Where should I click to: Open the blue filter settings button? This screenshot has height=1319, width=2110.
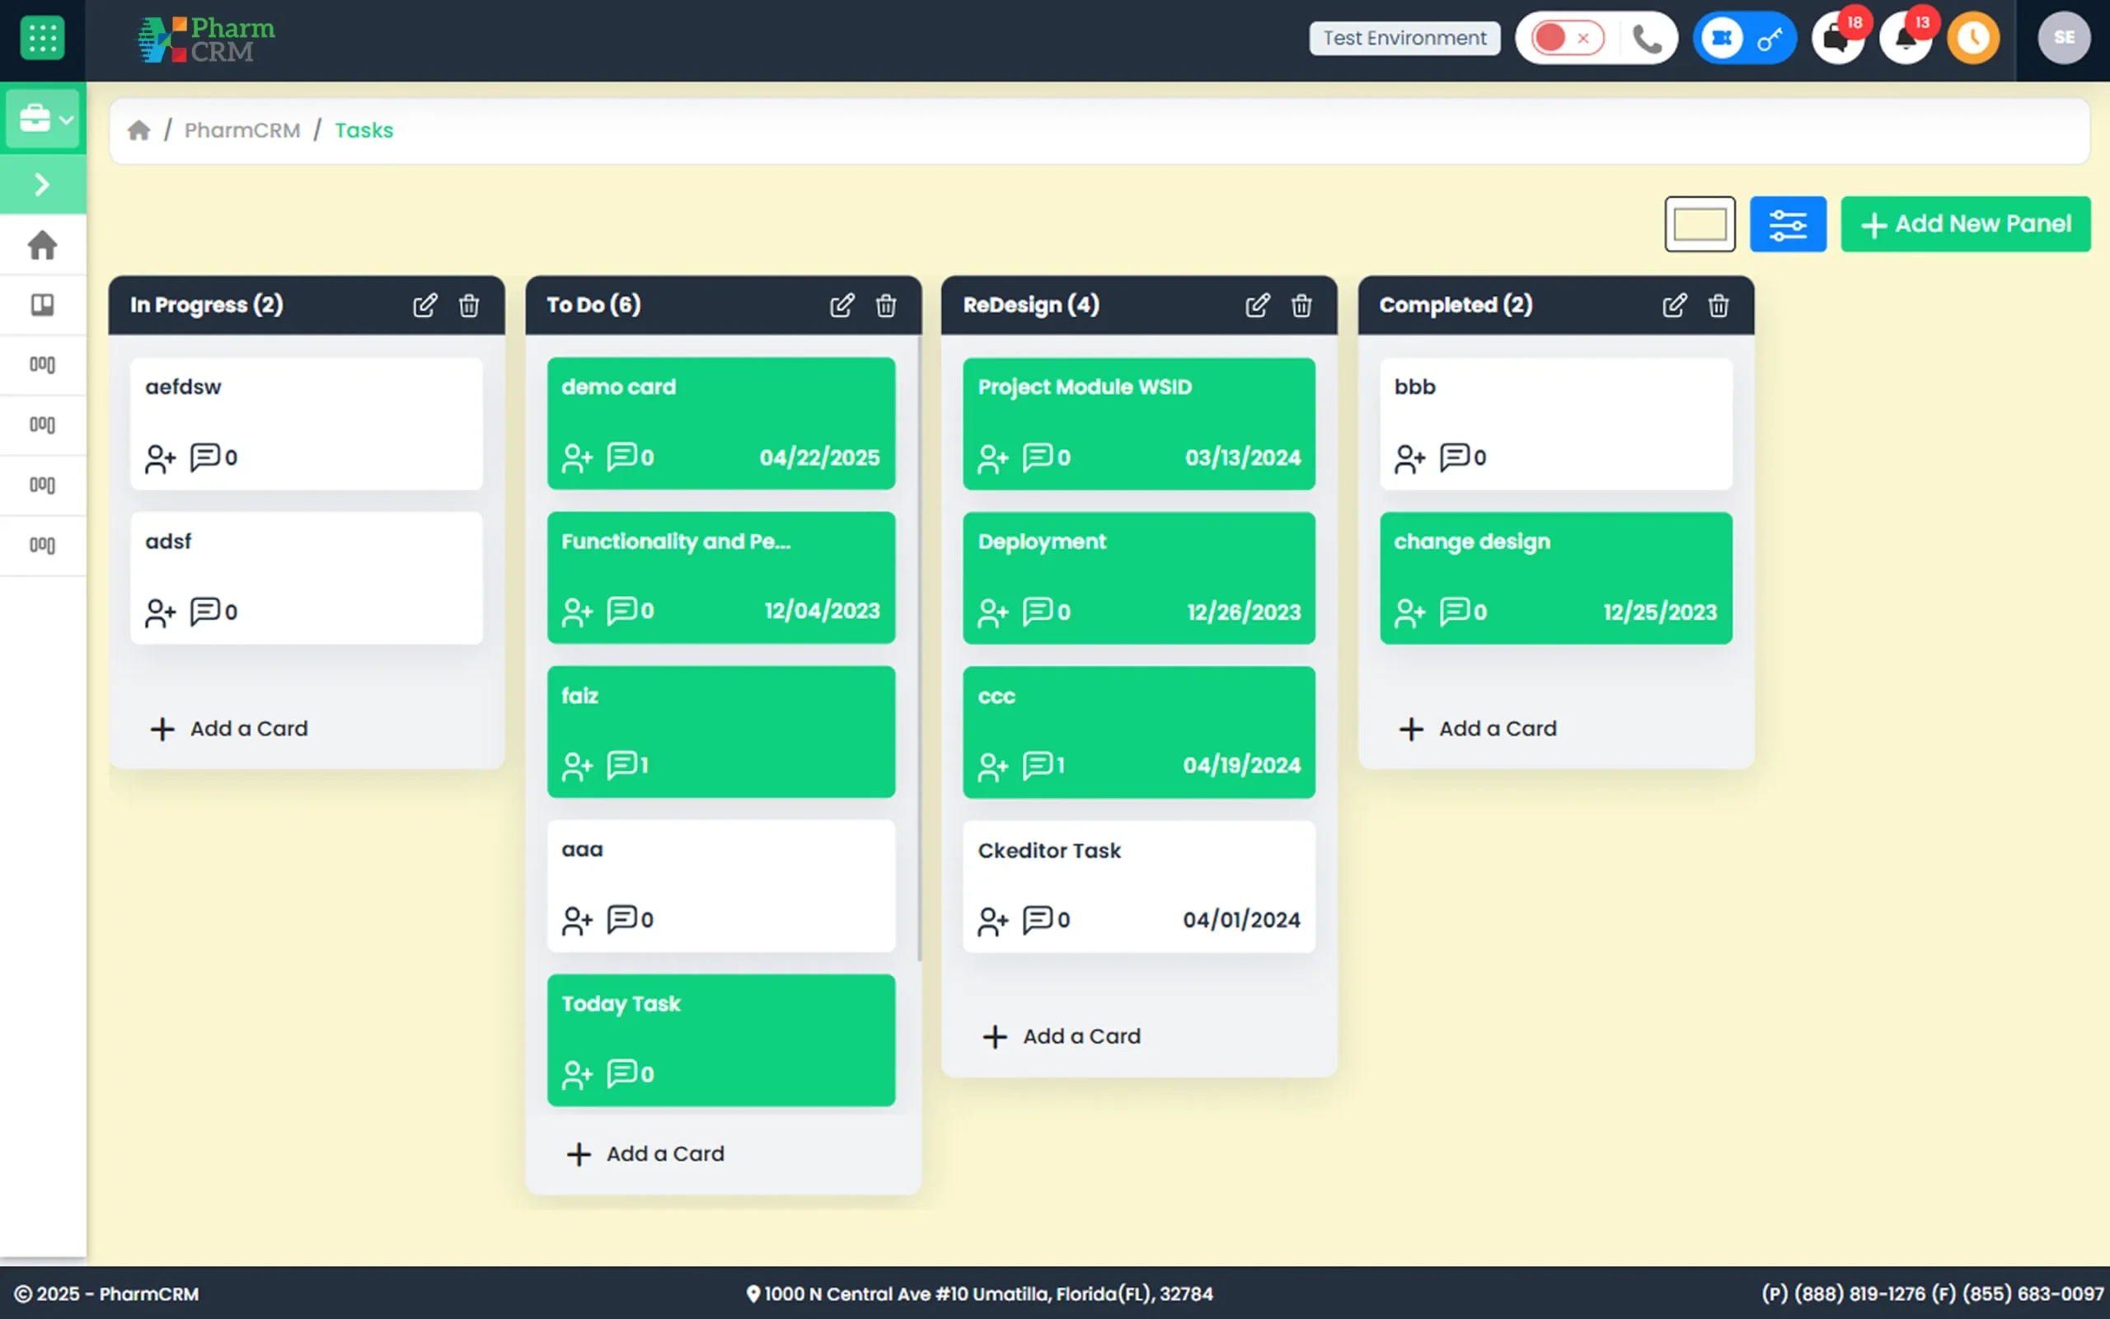[x=1788, y=224]
